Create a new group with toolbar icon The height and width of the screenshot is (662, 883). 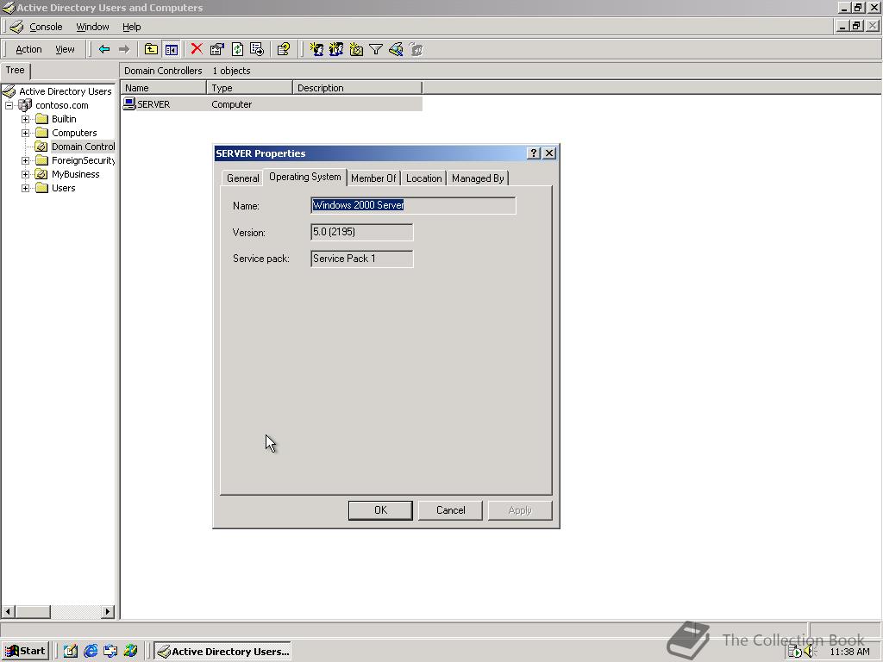[336, 49]
